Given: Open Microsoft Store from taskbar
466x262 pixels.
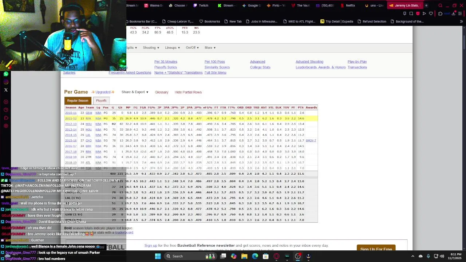Looking at the screenshot, I should 265,256.
